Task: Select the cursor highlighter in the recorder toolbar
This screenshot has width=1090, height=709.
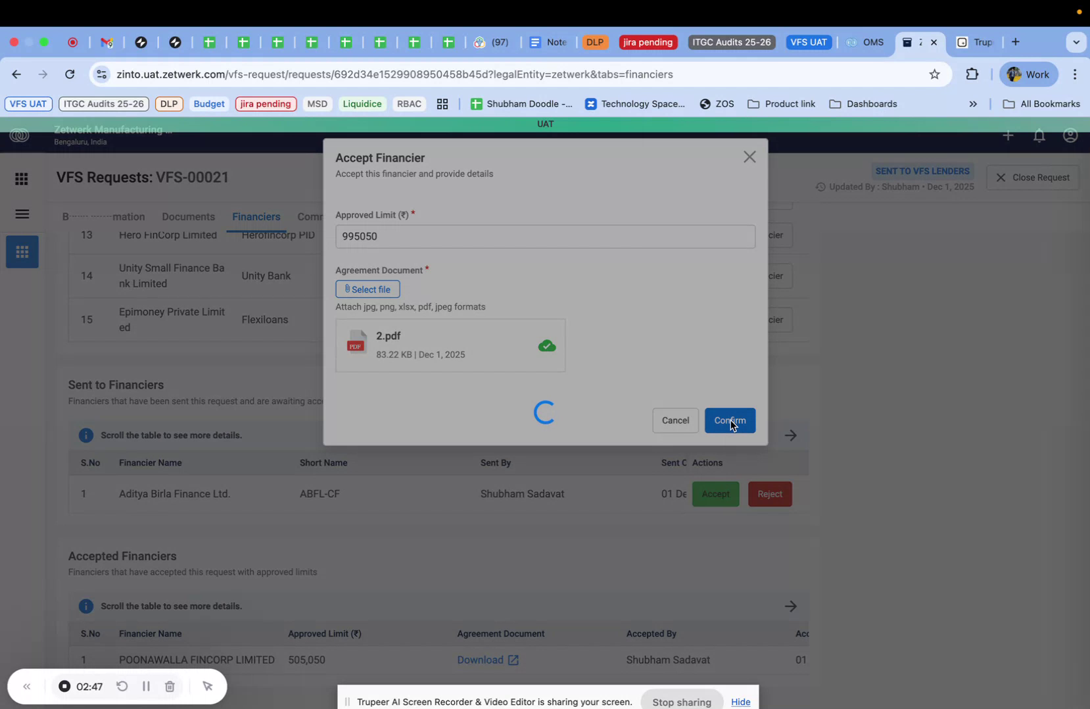Action: [x=208, y=686]
